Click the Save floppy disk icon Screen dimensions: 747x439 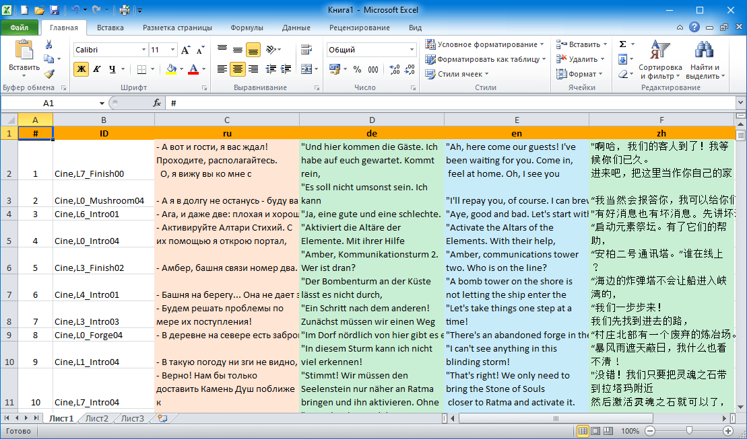(x=55, y=9)
